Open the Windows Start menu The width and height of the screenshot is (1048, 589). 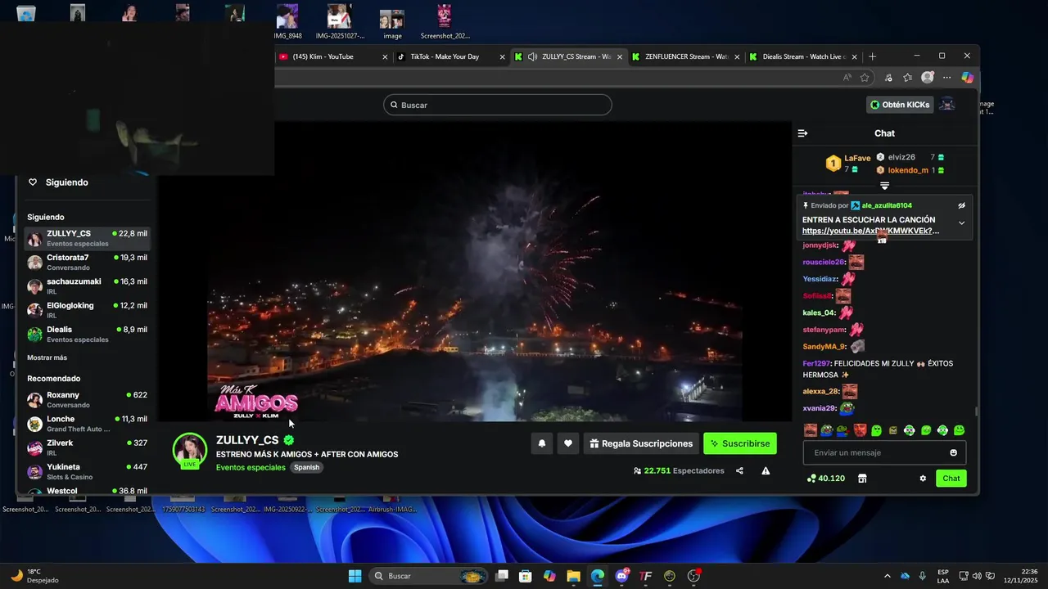pyautogui.click(x=355, y=576)
